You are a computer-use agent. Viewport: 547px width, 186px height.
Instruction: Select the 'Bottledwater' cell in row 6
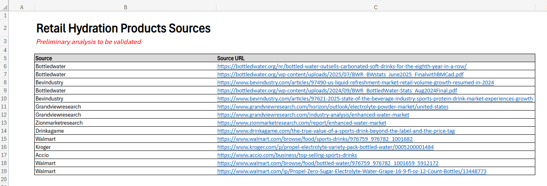point(125,66)
